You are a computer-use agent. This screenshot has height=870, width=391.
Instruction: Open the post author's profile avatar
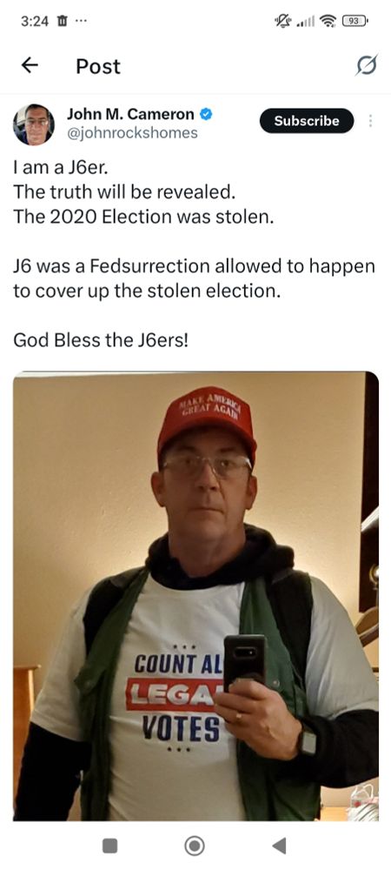[x=34, y=124]
